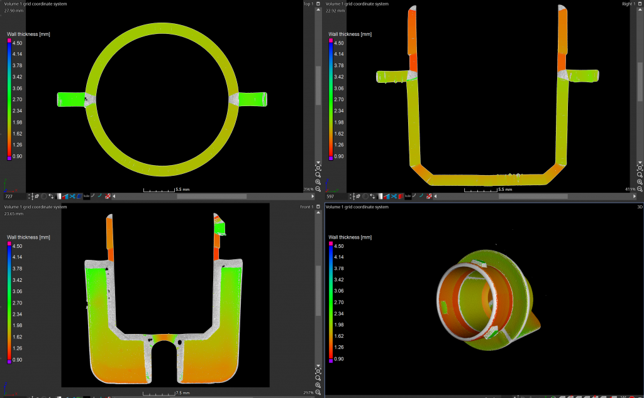Zoom in on the Right view
The width and height of the screenshot is (644, 398).
point(640,181)
